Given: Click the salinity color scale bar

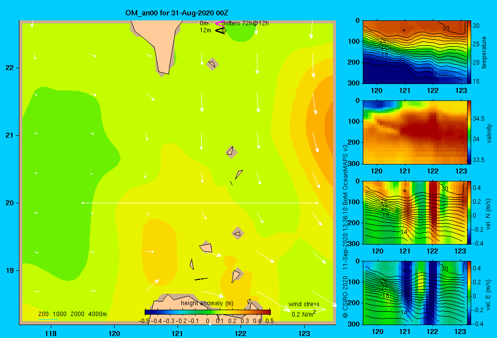Looking at the screenshot, I should pos(469,132).
